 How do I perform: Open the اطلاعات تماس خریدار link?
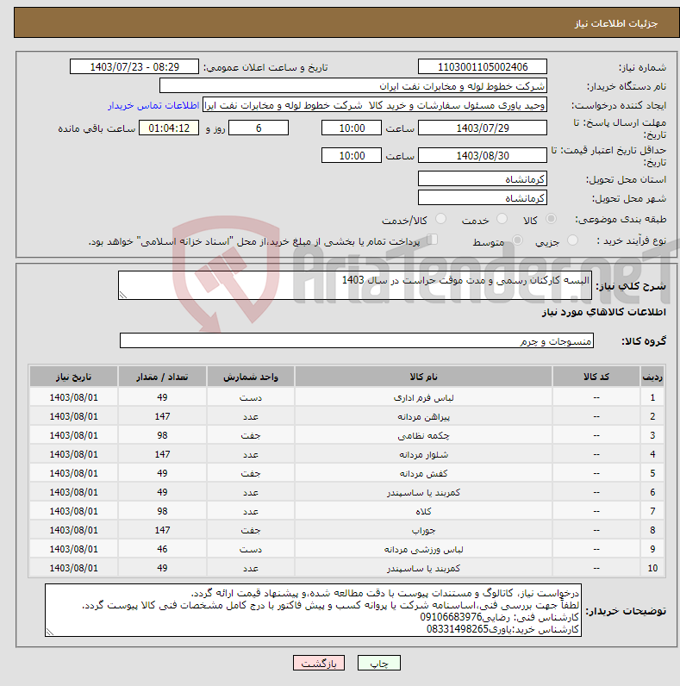153,105
